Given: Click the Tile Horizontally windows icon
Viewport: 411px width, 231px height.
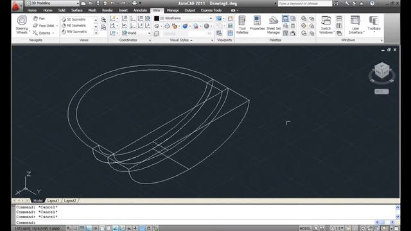Looking at the screenshot, I should point(339,19).
